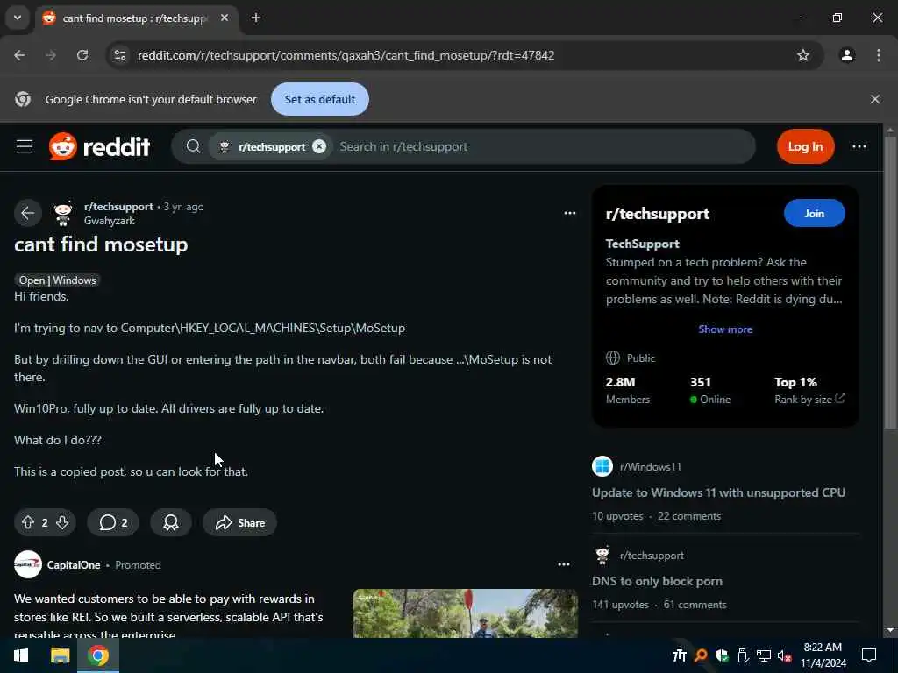Select the cant find mosetup tab
Screen dimensions: 898x673
coord(134,18)
